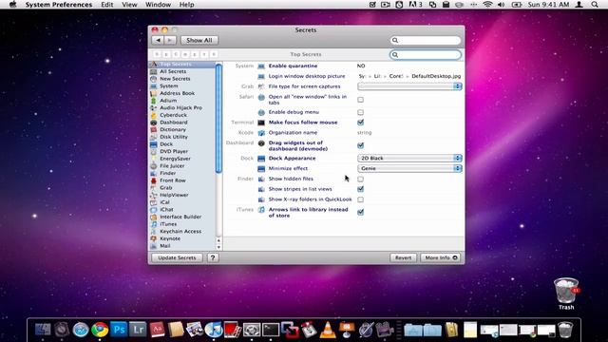Open the View menu
Image resolution: width=608 pixels, height=342 pixels.
pyautogui.click(x=129, y=5)
